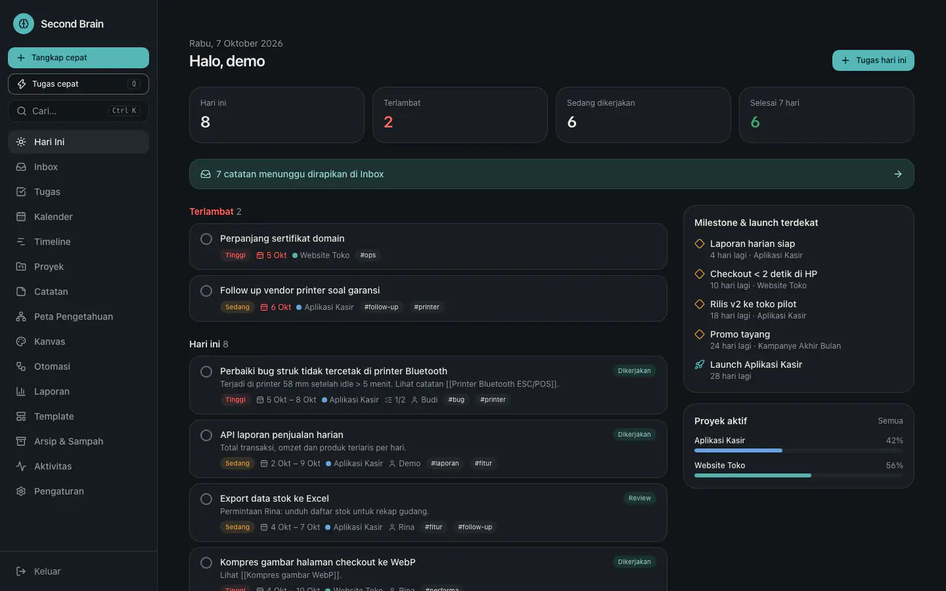Open the Inbox notes waiting banner
Viewport: 946px width, 591px height.
click(x=552, y=174)
